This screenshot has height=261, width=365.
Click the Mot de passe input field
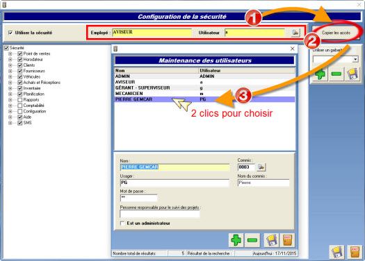(139, 198)
